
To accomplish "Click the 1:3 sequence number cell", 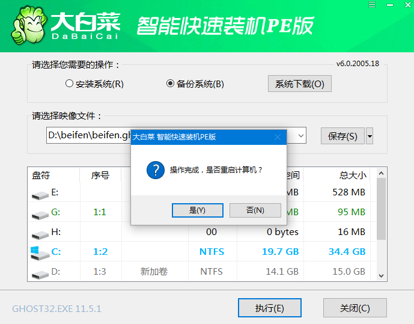I will [x=100, y=272].
